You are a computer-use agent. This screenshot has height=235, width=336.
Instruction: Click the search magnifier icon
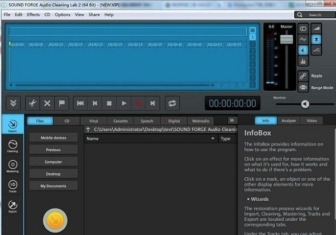pos(300,15)
